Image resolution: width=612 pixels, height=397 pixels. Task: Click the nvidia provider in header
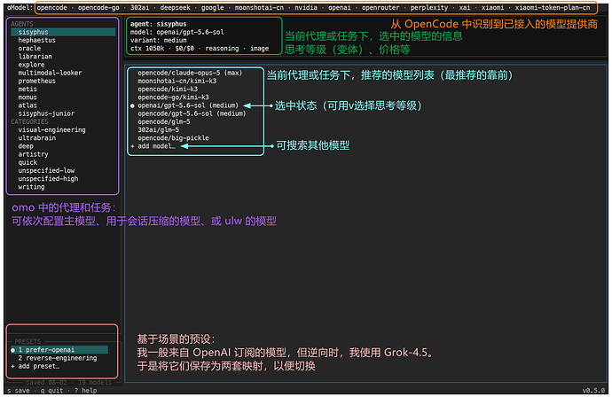click(306, 8)
